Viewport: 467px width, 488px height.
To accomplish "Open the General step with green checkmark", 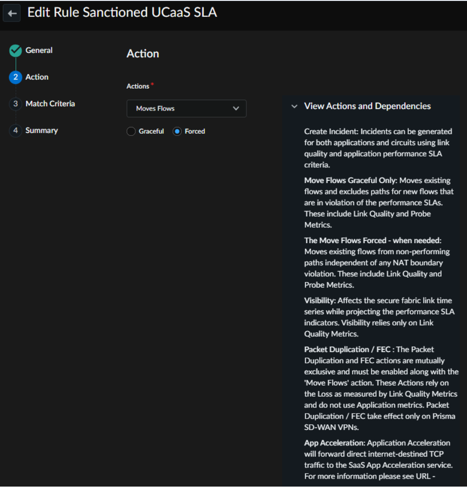I will click(15, 51).
